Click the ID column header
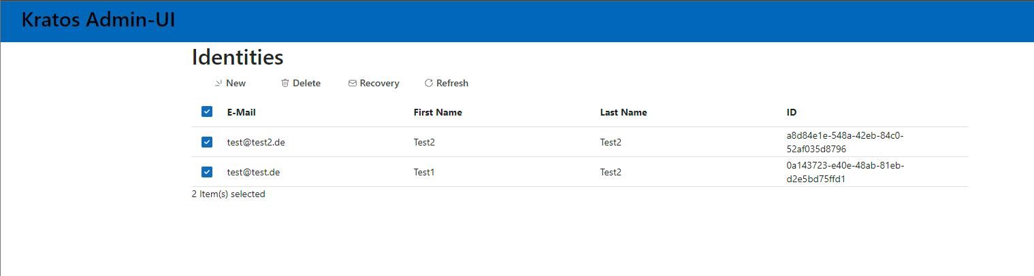The height and width of the screenshot is (276, 1034). click(792, 112)
